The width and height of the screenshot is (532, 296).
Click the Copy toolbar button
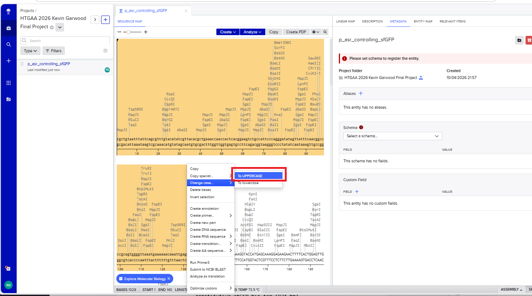274,32
